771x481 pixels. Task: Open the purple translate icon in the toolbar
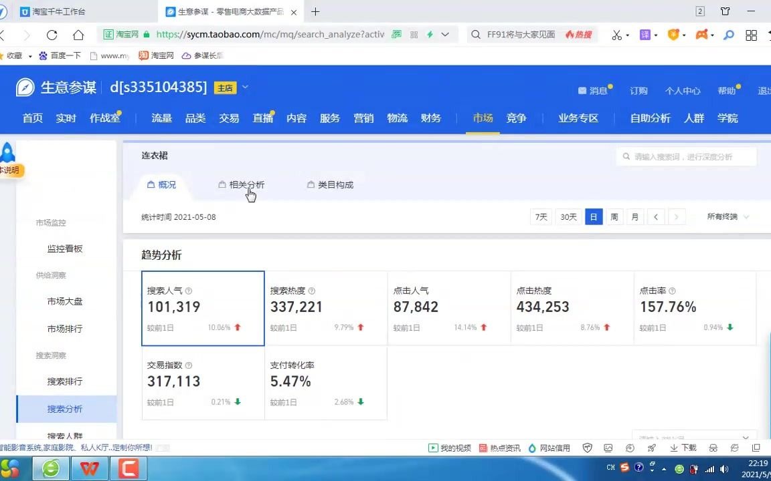(x=645, y=35)
